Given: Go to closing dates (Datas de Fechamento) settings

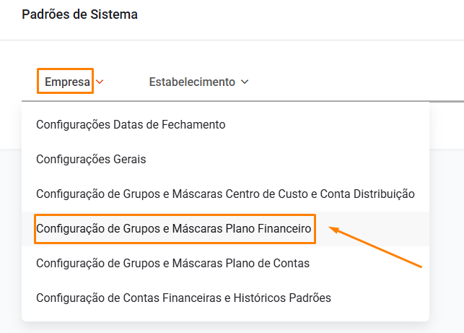Looking at the screenshot, I should click(x=131, y=124).
